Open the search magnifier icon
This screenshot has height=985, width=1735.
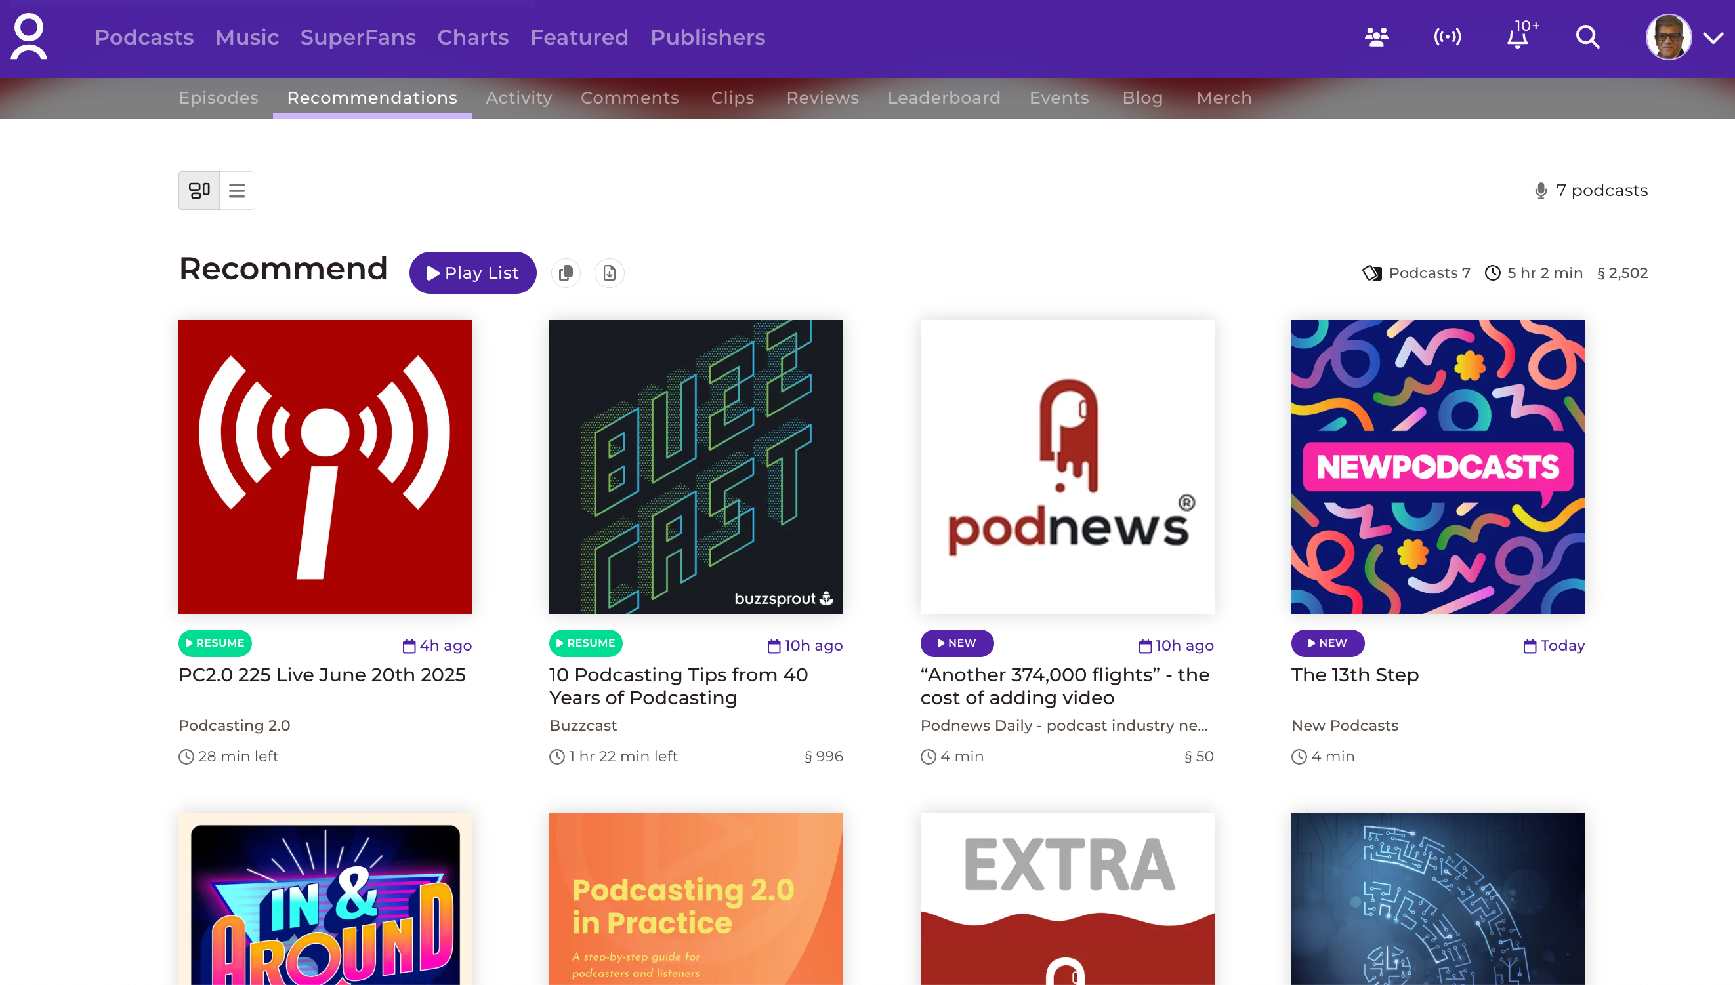[1587, 37]
